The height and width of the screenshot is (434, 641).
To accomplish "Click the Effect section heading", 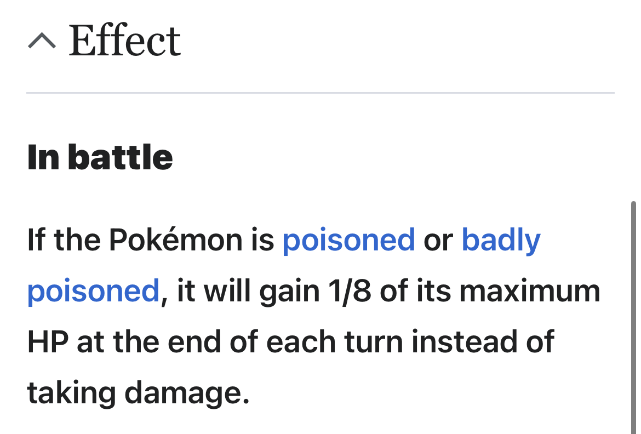I will (124, 41).
